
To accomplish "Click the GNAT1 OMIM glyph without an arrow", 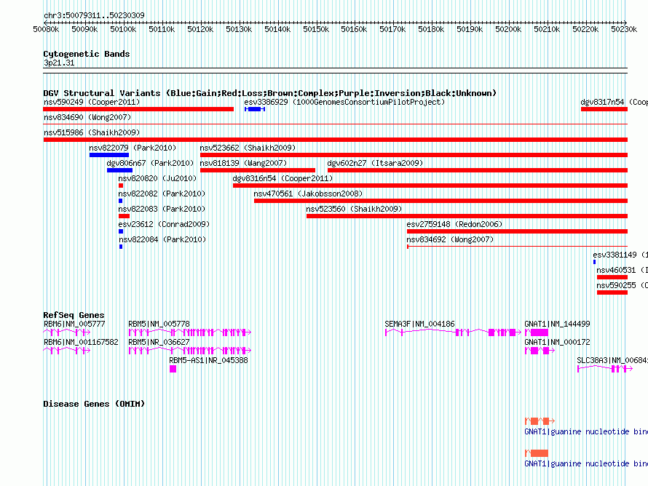I will [537, 453].
